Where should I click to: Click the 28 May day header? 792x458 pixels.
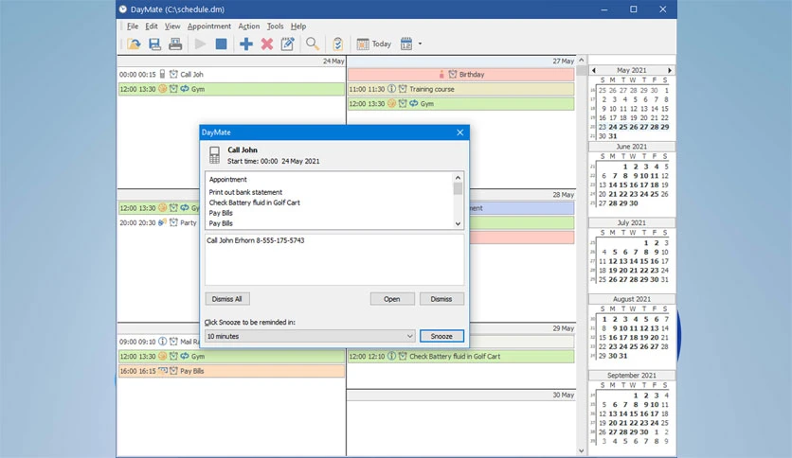[x=460, y=195]
